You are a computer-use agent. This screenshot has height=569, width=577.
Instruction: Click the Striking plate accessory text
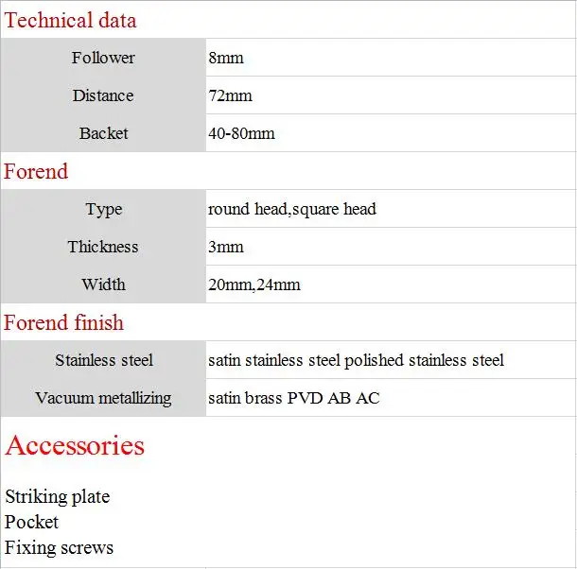coord(58,496)
